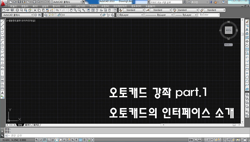Image resolution: width=250 pixels, height=142 pixels.
Task: Click the Cut (scissors) icon in Standard toolbar
Action: pos(35,10)
